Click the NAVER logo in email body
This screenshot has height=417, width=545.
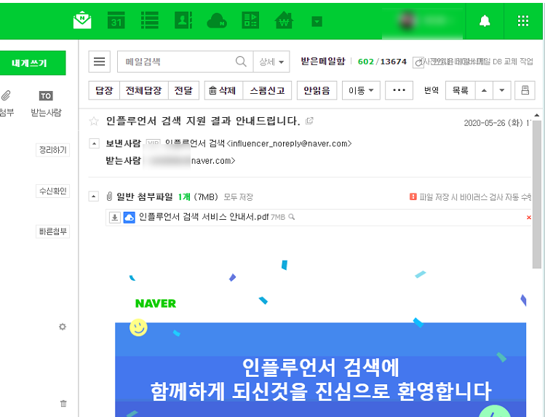(156, 303)
